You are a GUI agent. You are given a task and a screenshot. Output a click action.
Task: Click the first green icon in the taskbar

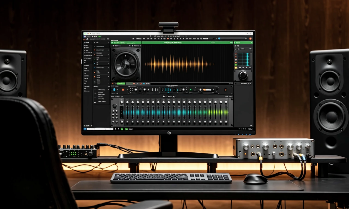tap(122, 129)
